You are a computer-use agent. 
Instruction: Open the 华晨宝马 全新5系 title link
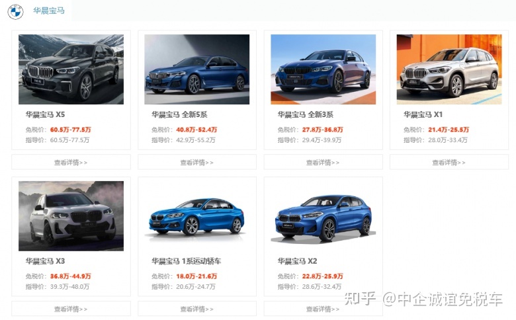coord(179,114)
